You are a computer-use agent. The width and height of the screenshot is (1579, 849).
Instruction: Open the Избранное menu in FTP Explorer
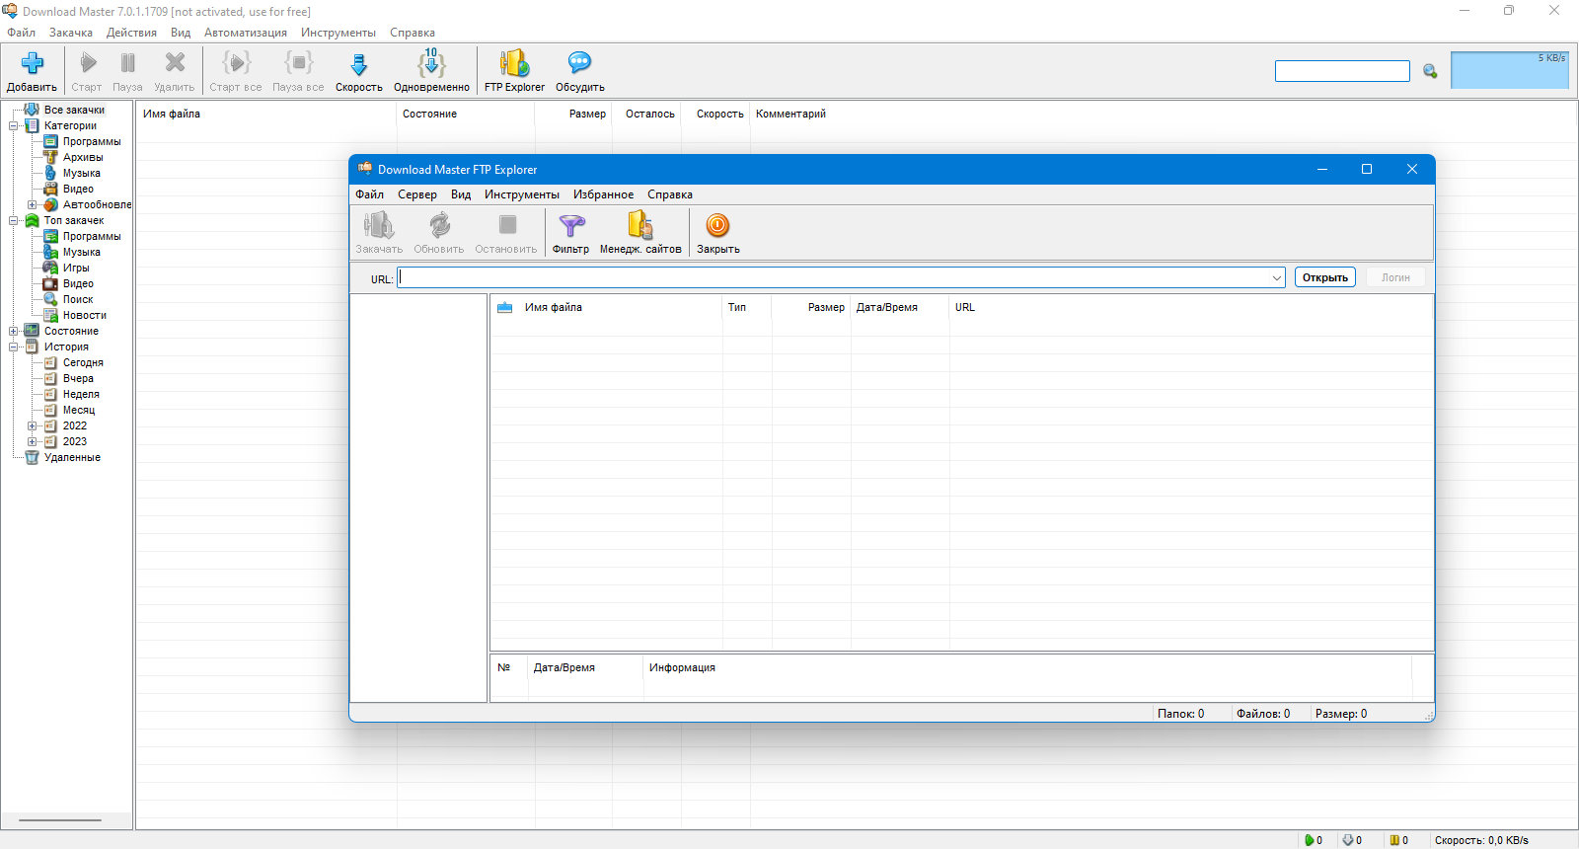click(603, 194)
